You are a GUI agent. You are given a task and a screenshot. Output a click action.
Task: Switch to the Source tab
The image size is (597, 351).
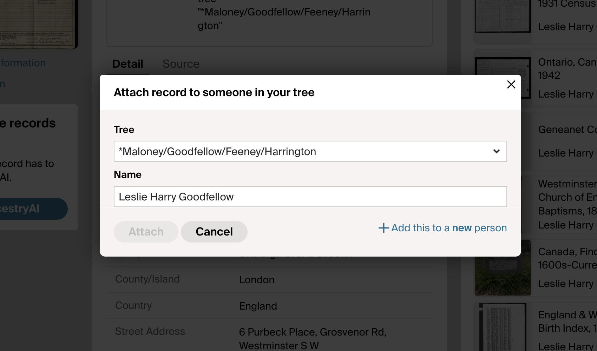pyautogui.click(x=181, y=64)
